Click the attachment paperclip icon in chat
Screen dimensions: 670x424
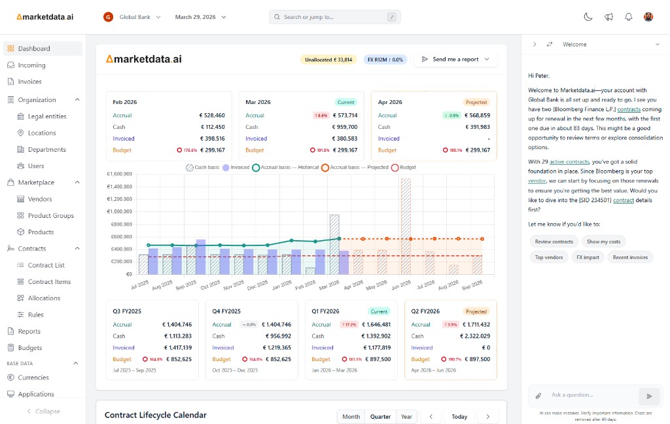[x=538, y=396]
